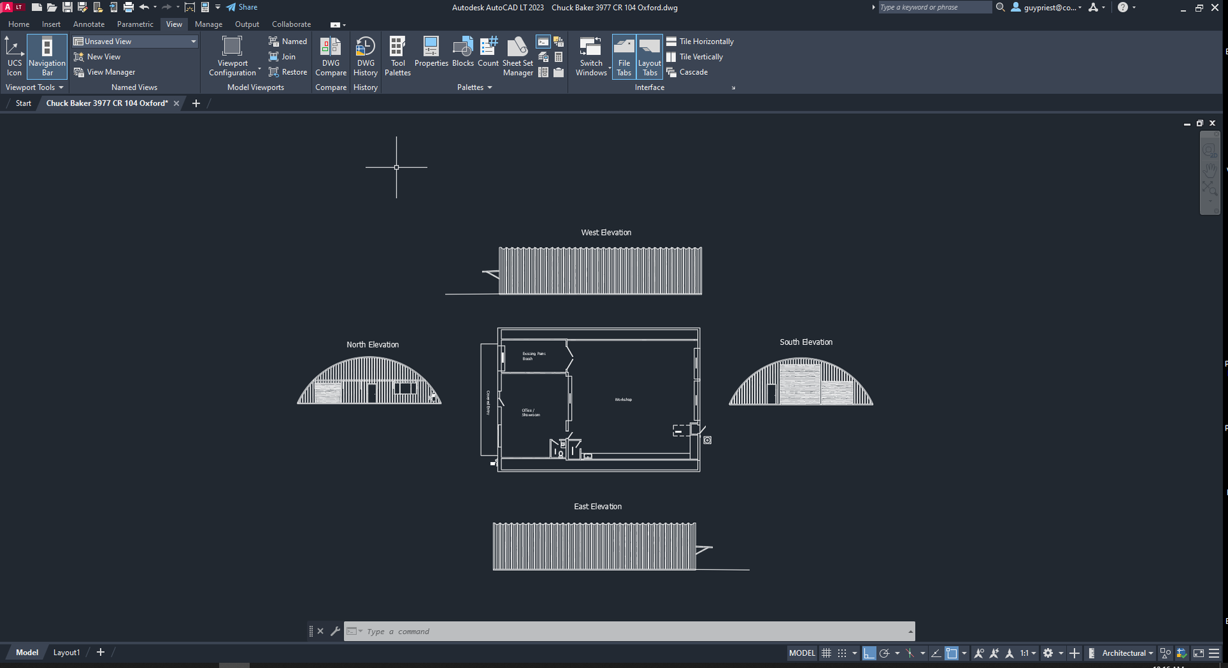Toggle File Tabs visibility

click(624, 56)
